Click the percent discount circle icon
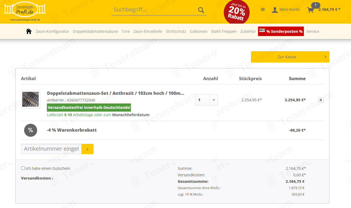The width and height of the screenshot is (351, 208). [x=30, y=130]
